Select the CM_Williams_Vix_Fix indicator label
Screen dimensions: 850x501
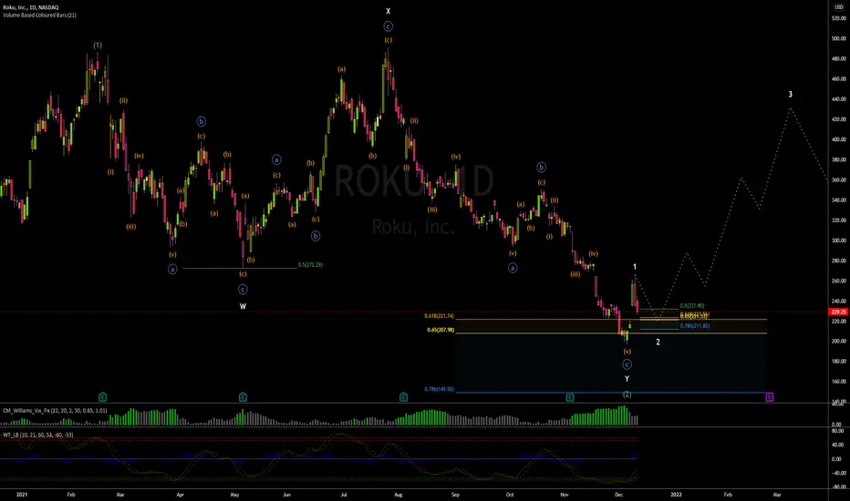(x=55, y=411)
